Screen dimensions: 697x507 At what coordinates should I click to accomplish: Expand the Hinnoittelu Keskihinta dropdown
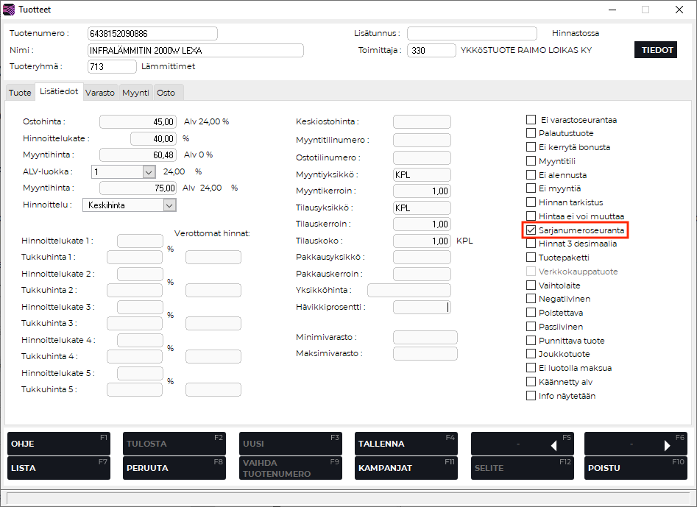click(x=169, y=205)
